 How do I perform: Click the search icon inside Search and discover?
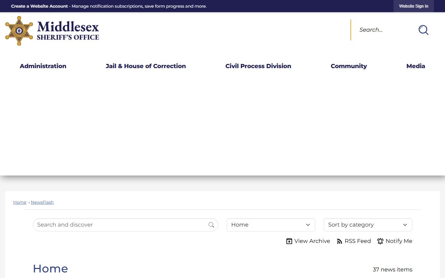click(x=211, y=225)
